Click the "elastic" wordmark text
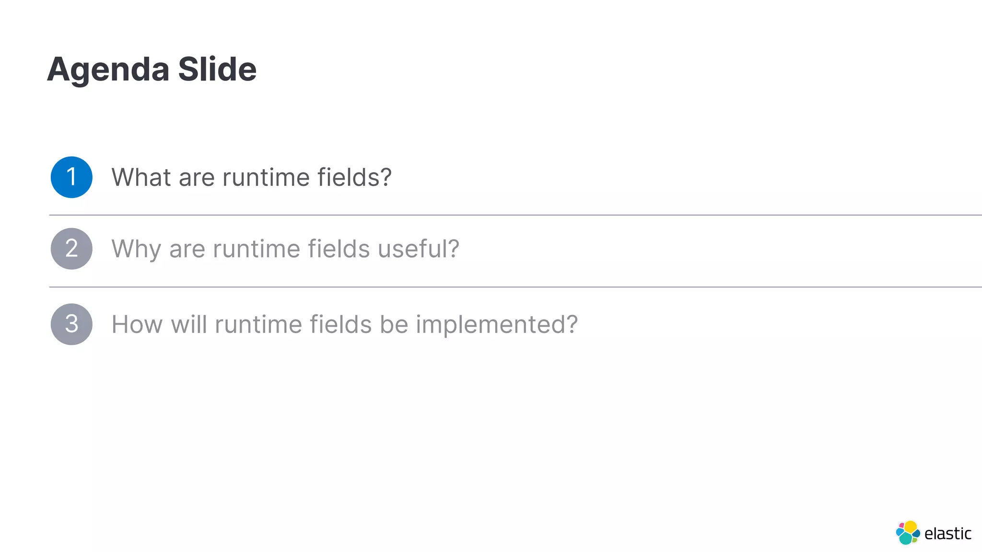Viewport: 982px width, 552px height. [x=947, y=533]
